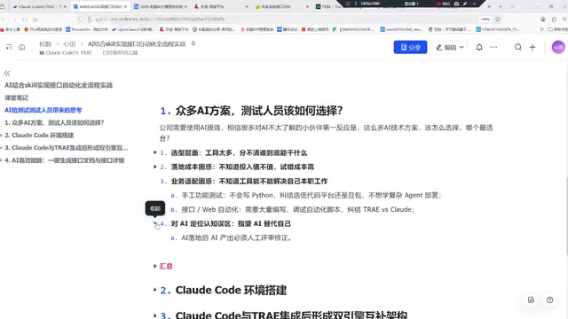568x319 pixels.
Task: Click the 140% zoom indicator
Action: pos(485,19)
